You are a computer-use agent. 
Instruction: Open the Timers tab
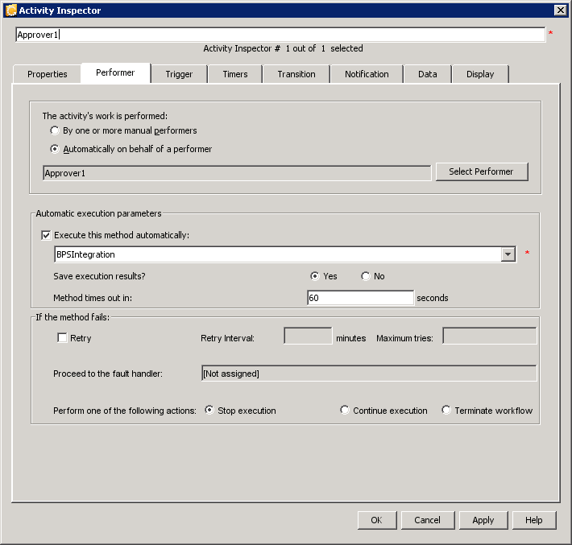(x=235, y=74)
